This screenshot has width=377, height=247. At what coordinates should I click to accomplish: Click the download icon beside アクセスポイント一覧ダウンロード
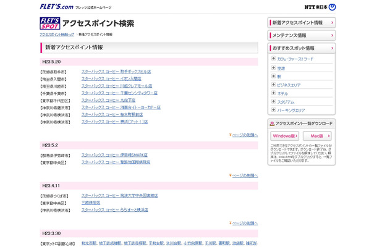(272, 124)
